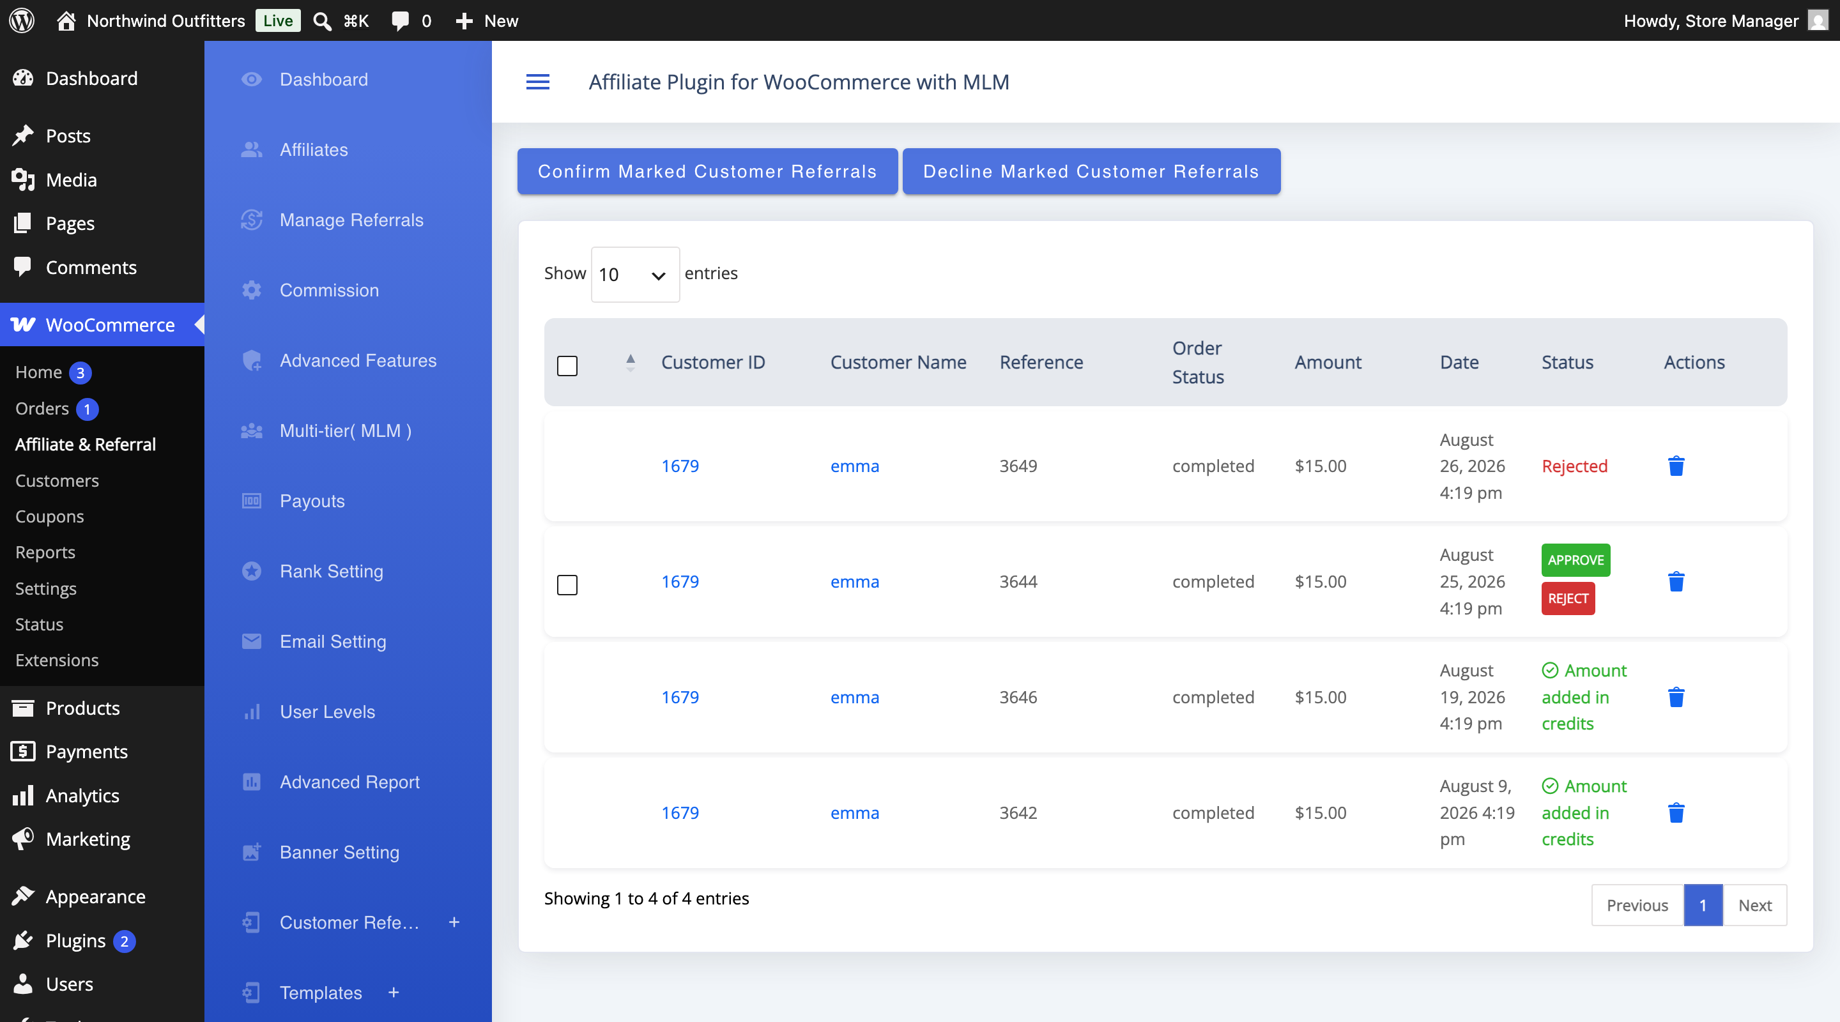Click the Store Manager avatar
The width and height of the screenshot is (1840, 1022).
pos(1817,20)
